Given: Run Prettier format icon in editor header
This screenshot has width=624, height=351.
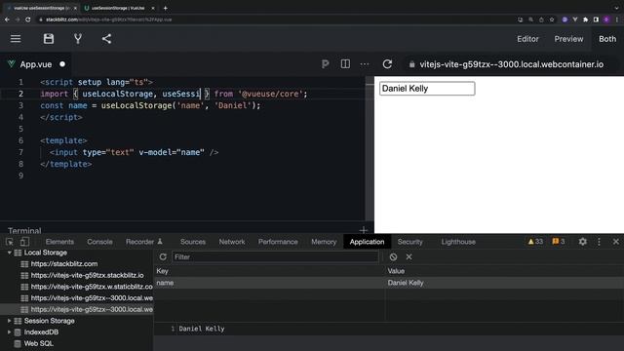Looking at the screenshot, I should point(325,64).
